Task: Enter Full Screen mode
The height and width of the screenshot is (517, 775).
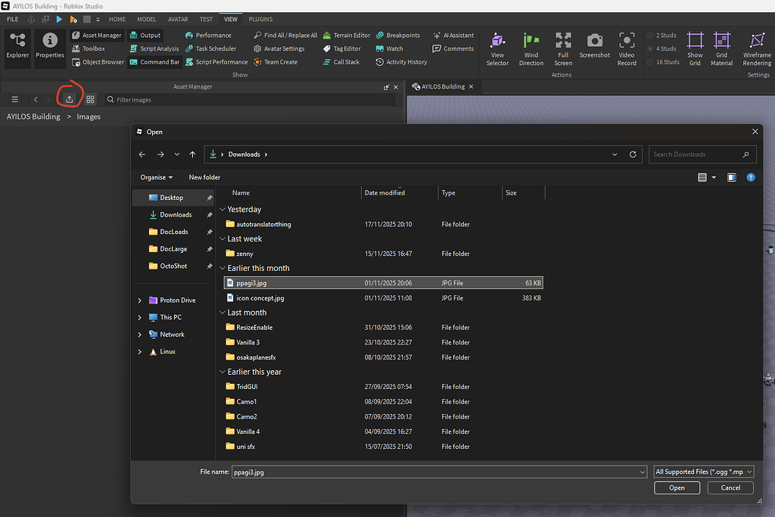Action: coord(562,48)
